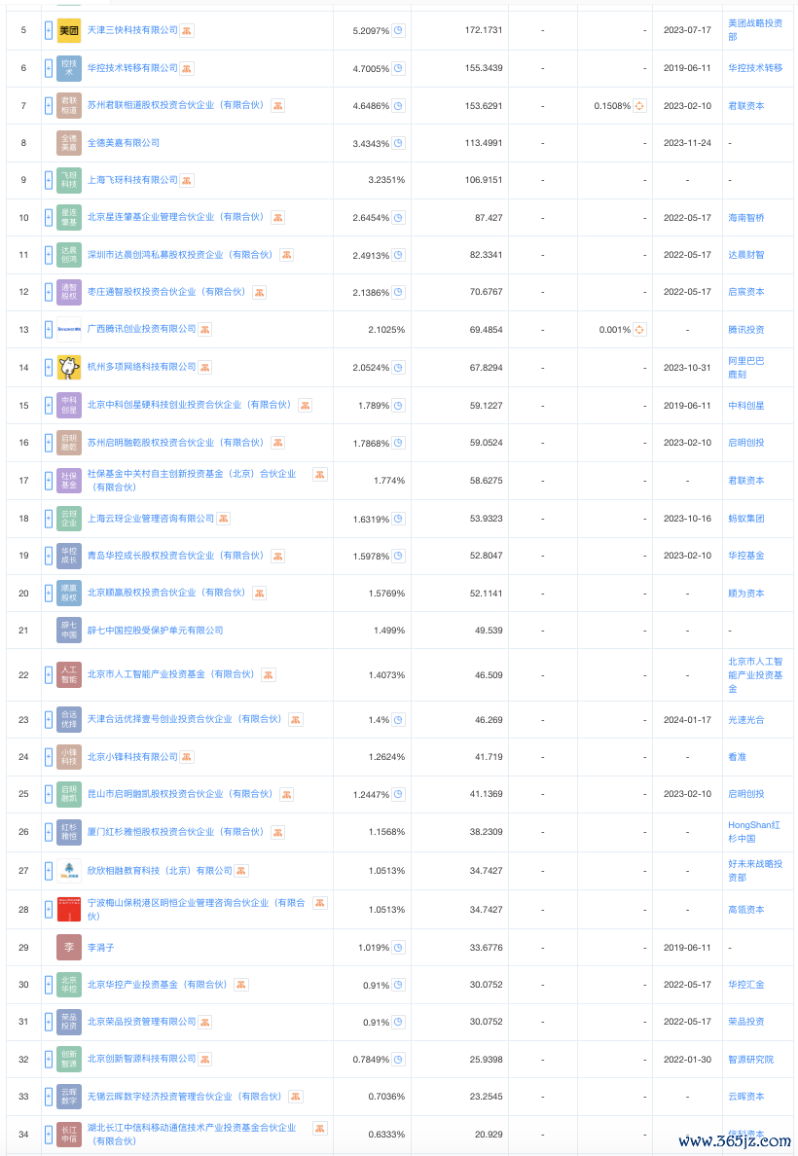Viewport: 798px width, 1156px height.
Task: Click clock icon beside 2.6454% holding
Action: pyautogui.click(x=398, y=218)
